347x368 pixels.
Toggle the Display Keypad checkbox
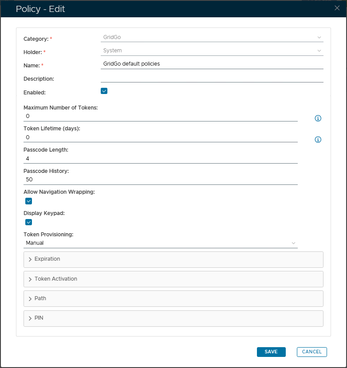[29, 223]
